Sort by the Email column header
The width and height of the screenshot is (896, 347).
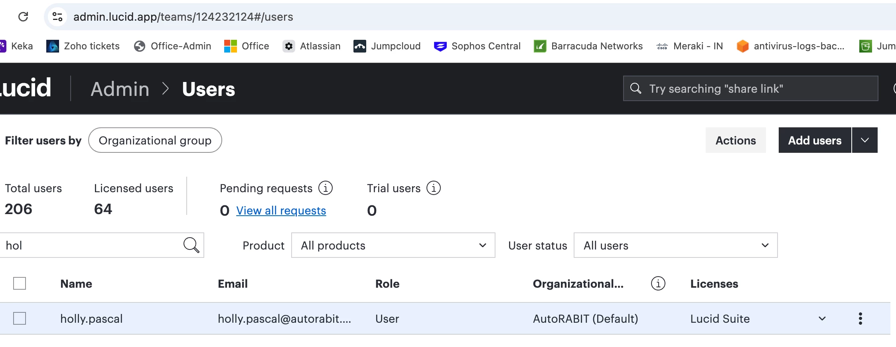click(x=233, y=284)
